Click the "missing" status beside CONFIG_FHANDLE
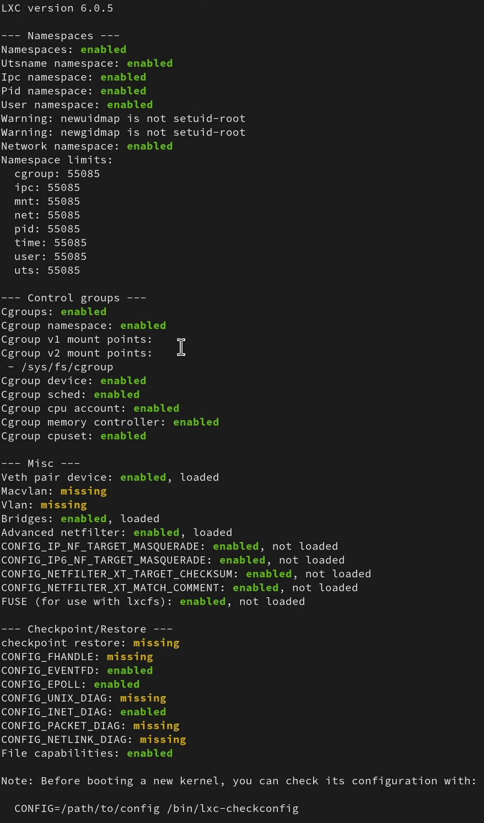Image resolution: width=484 pixels, height=823 pixels. (x=130, y=657)
